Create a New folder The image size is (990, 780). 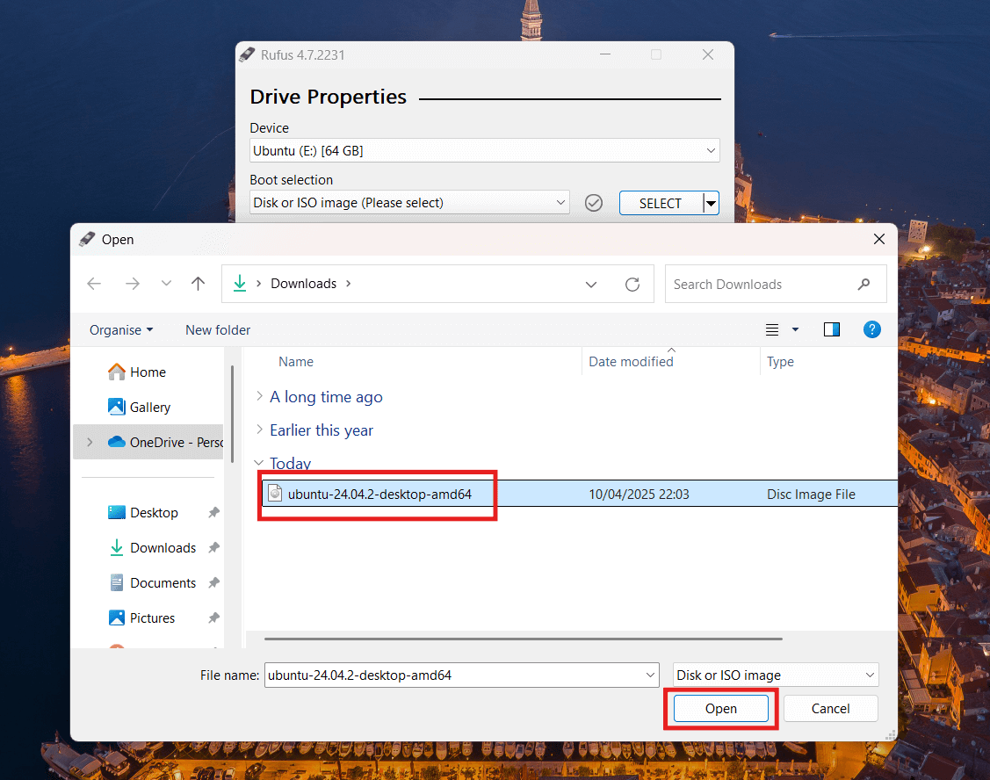pyautogui.click(x=218, y=330)
